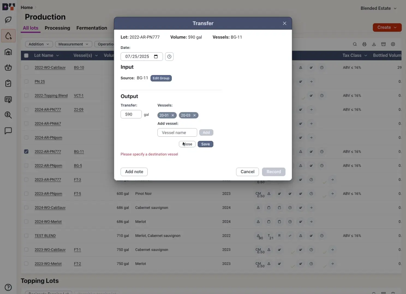The image size is (406, 294).
Task: Open the Bottled Volume column header
Action: (387, 56)
